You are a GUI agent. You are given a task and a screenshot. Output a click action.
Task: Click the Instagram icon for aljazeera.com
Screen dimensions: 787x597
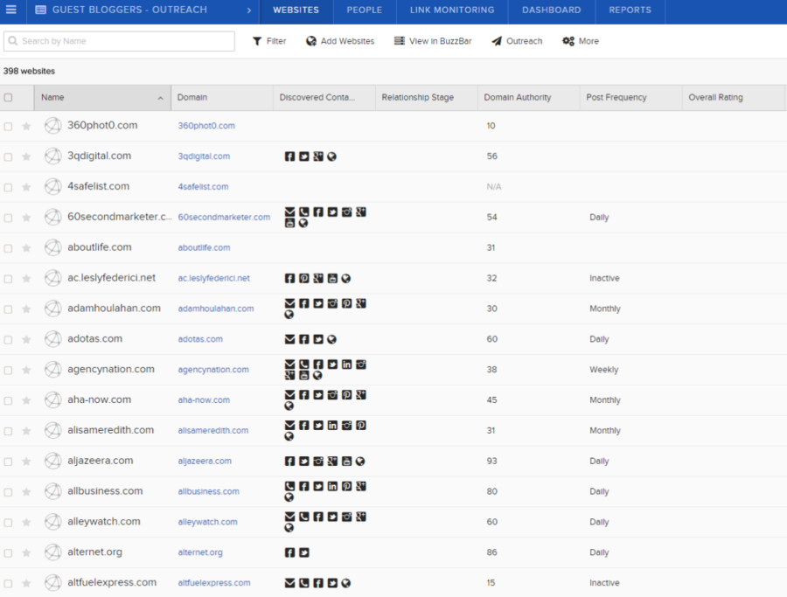click(318, 461)
